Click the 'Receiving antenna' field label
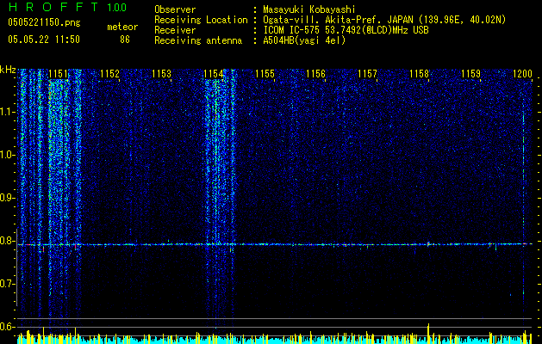The width and height of the screenshot is (542, 344). 198,40
